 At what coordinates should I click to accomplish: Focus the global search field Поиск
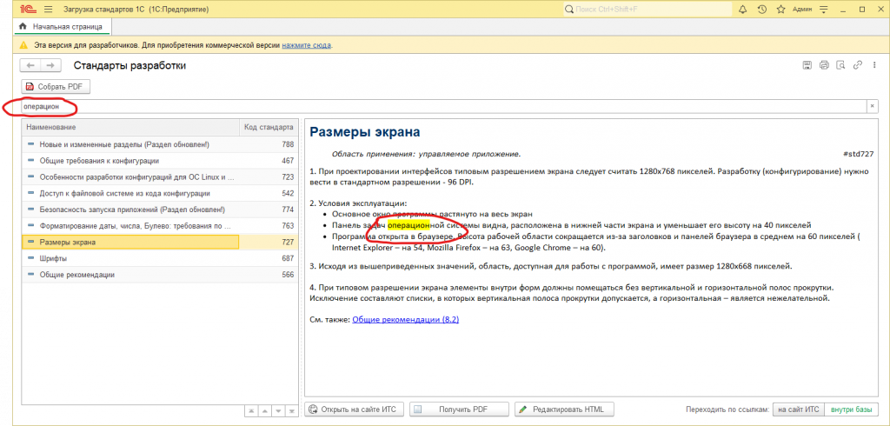647,10
